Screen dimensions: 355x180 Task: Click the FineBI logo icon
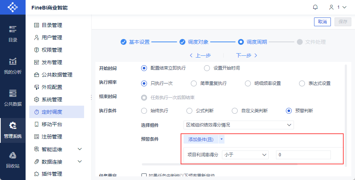point(13,7)
